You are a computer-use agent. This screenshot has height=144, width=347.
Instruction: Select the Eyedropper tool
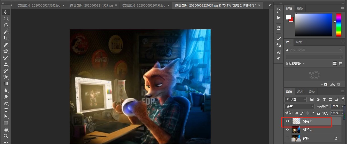pos(6,45)
